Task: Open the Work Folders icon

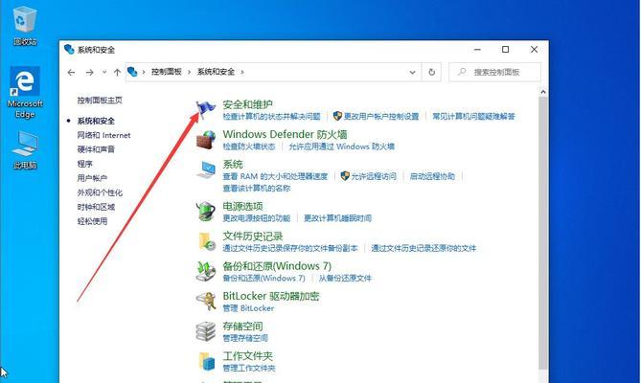Action: (x=207, y=361)
